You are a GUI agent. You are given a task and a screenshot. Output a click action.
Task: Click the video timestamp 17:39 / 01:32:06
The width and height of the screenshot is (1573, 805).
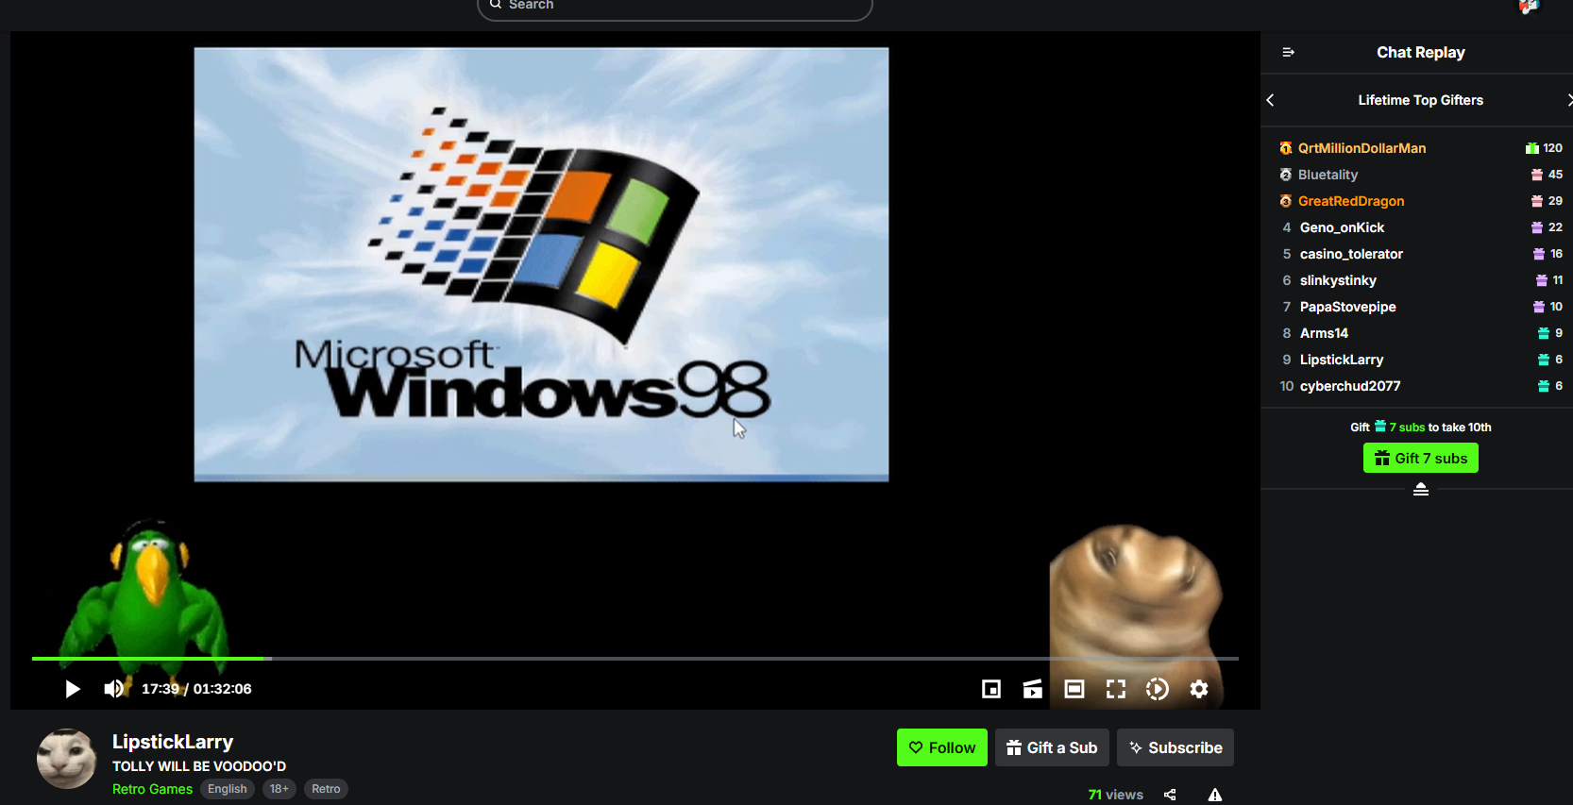[196, 689]
